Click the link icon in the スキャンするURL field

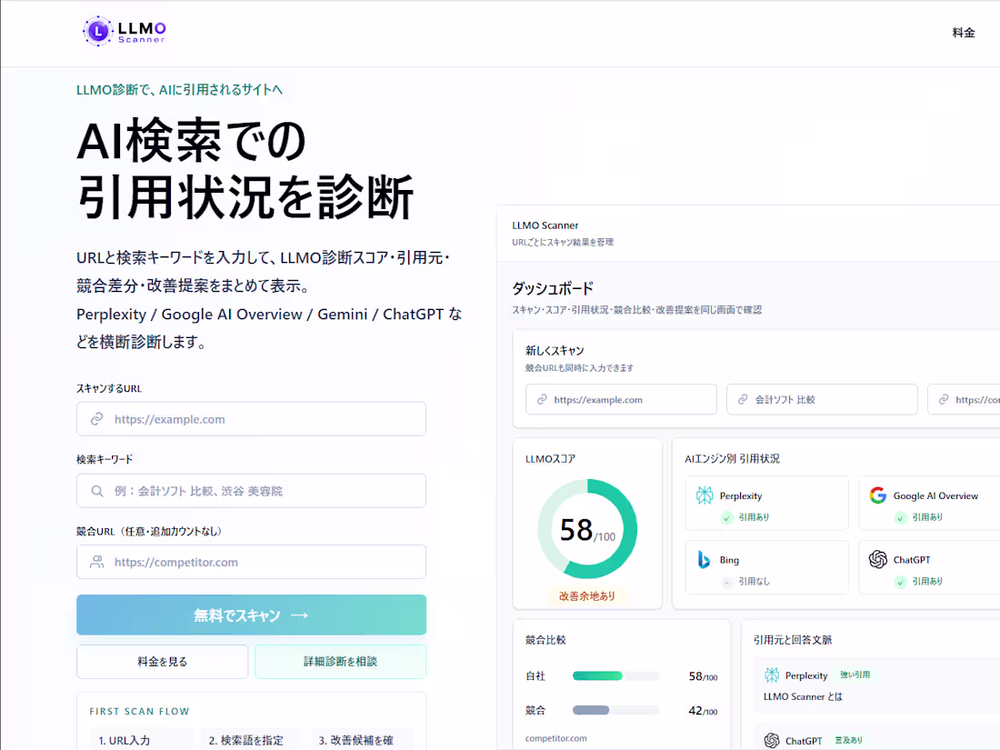(97, 419)
